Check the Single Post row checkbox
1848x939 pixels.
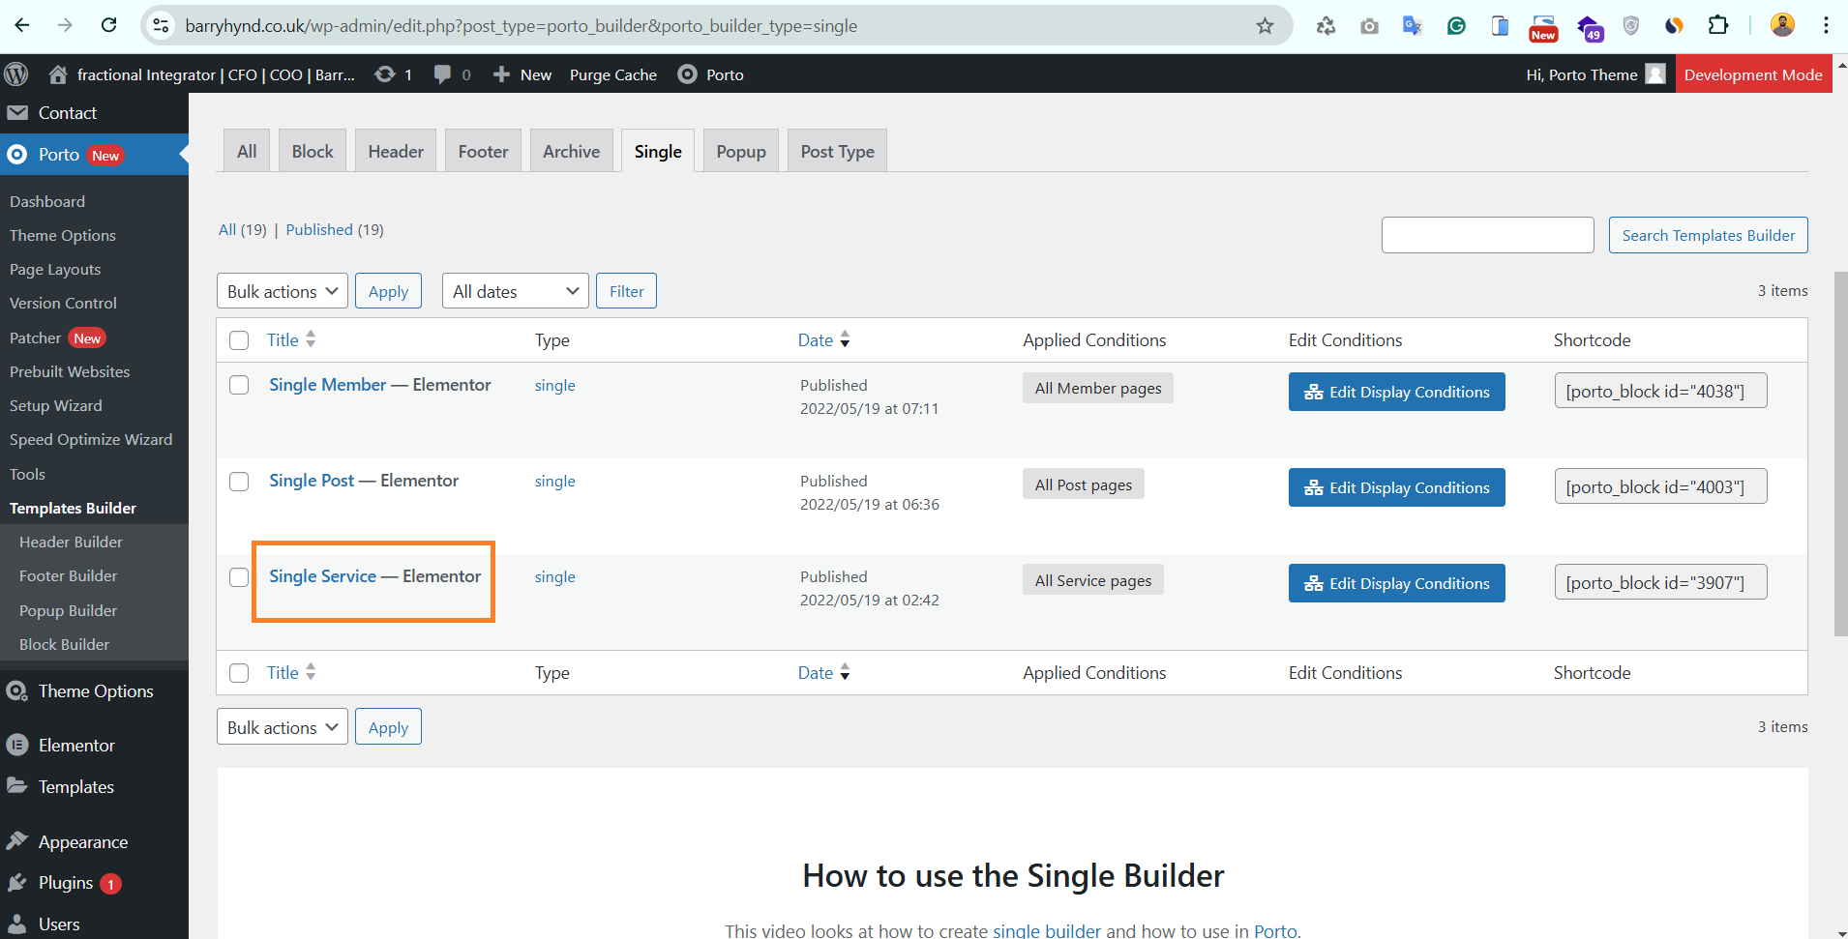[239, 482]
